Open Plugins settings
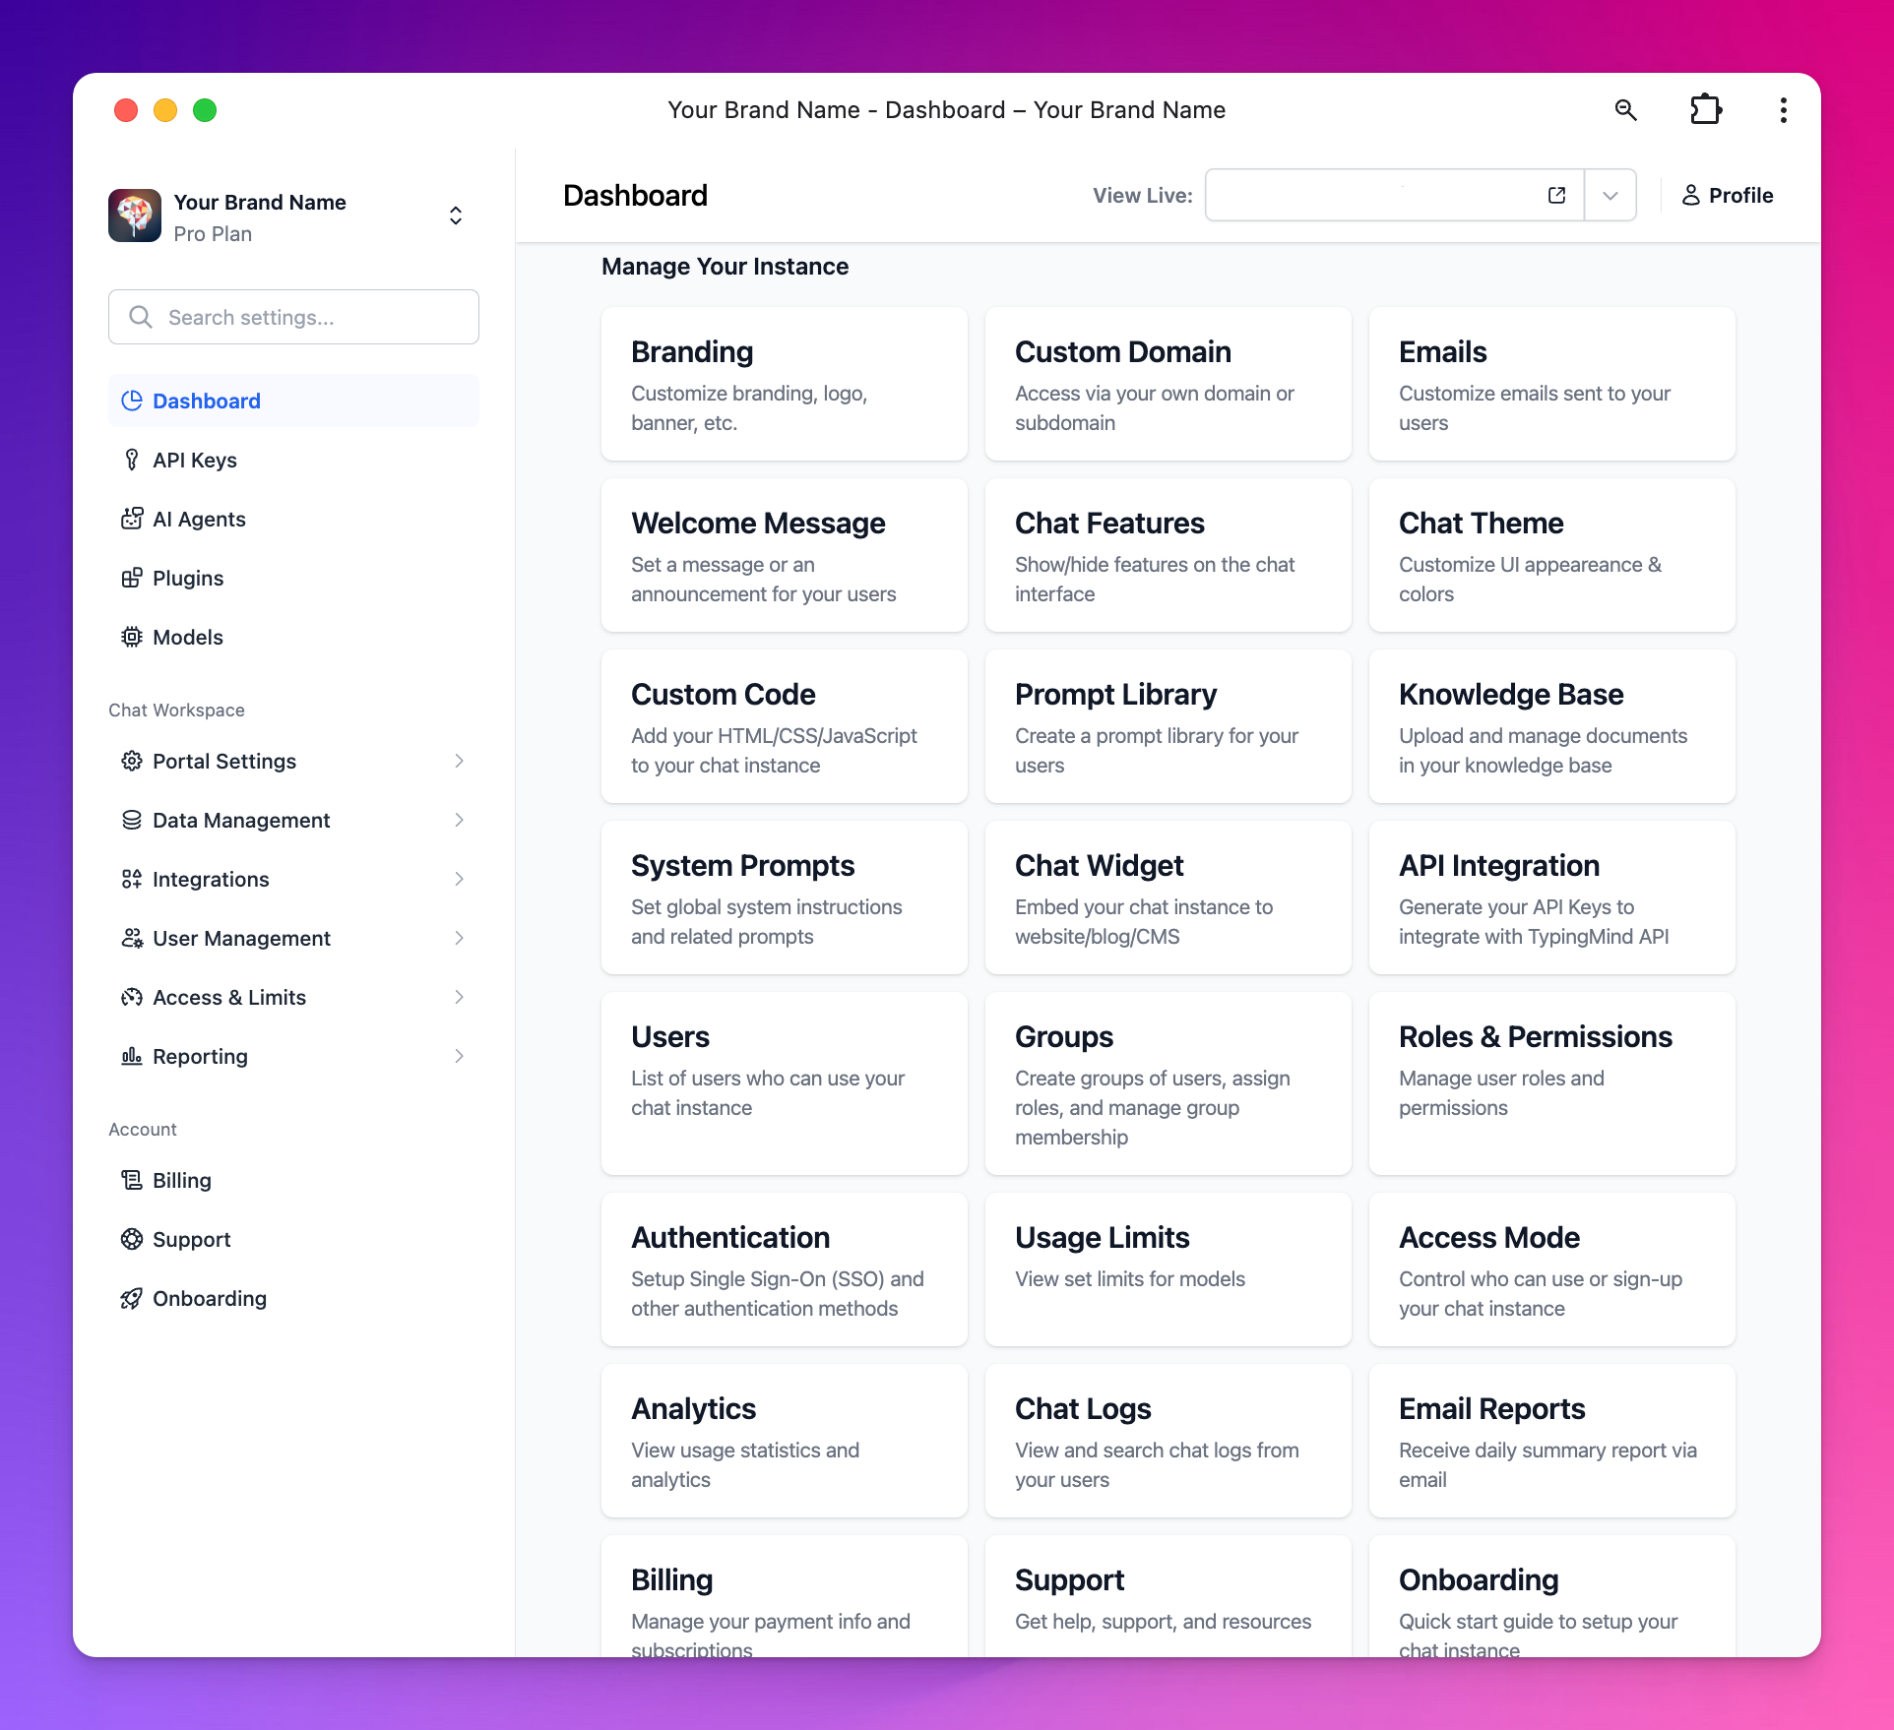Image resolution: width=1894 pixels, height=1730 pixels. (186, 578)
